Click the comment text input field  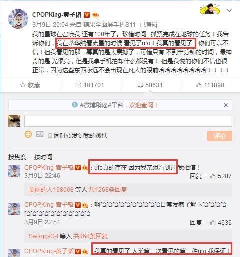[128, 121]
